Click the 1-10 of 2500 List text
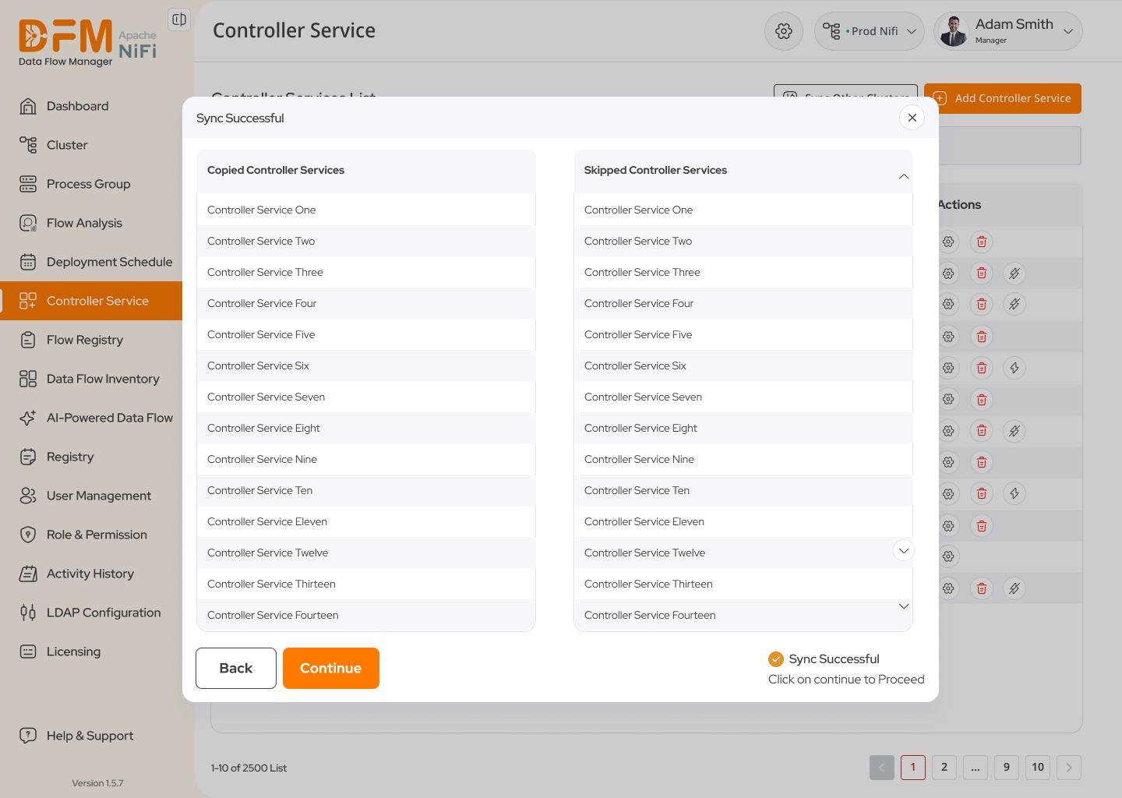The image size is (1122, 798). click(x=249, y=768)
